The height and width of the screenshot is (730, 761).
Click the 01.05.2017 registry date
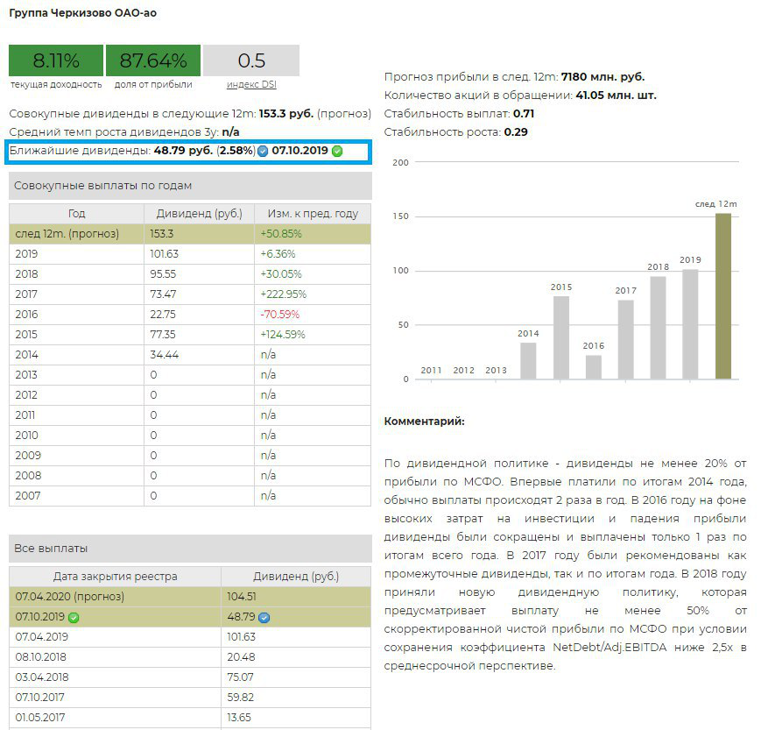pos(39,718)
